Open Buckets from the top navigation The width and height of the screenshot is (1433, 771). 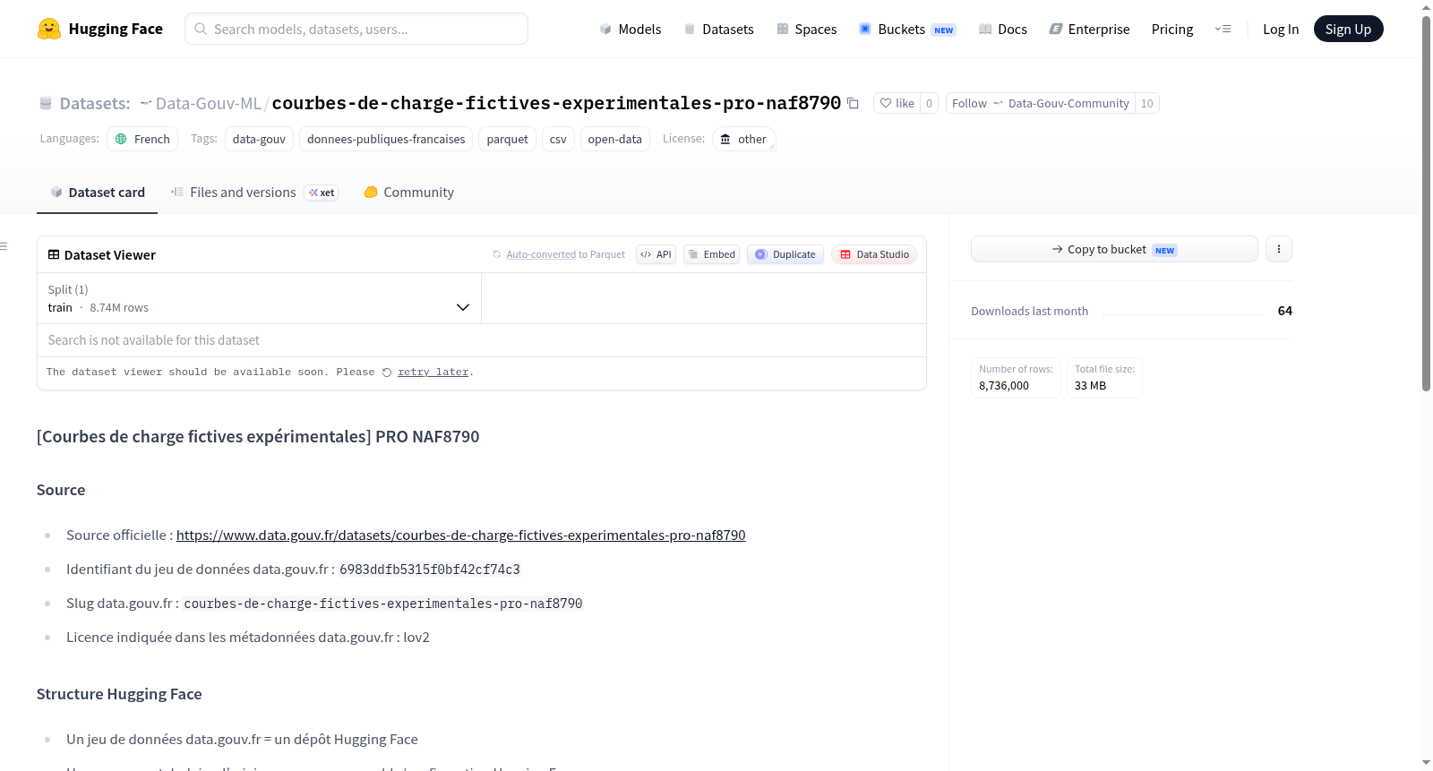coord(907,29)
